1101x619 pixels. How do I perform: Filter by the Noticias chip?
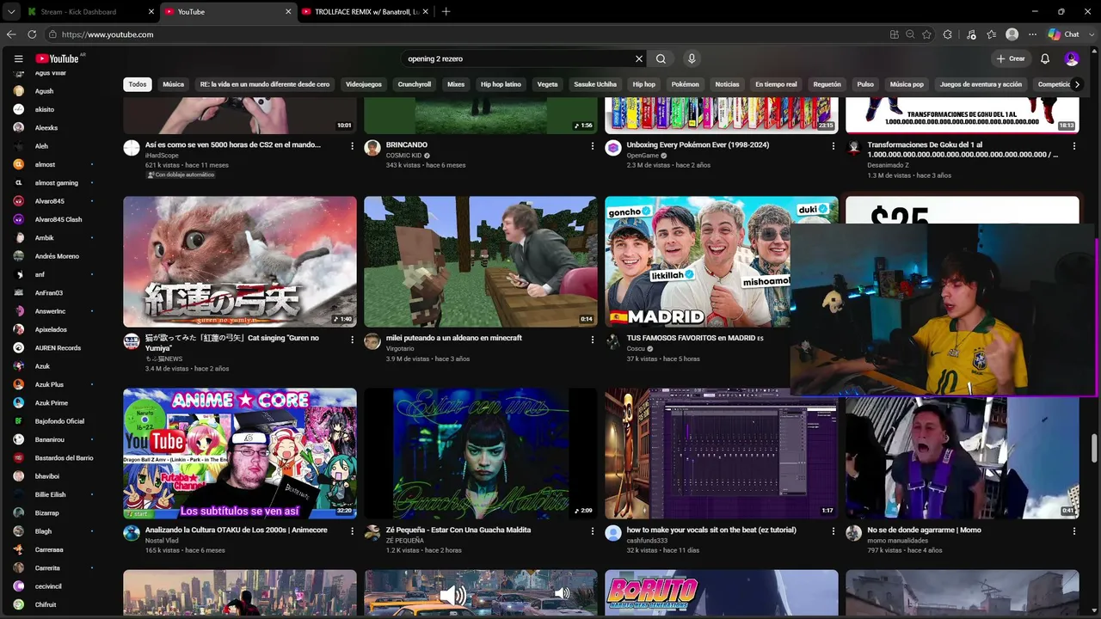(727, 84)
